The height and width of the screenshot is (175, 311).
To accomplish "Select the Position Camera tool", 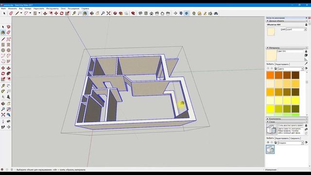I will [x=3, y=122].
